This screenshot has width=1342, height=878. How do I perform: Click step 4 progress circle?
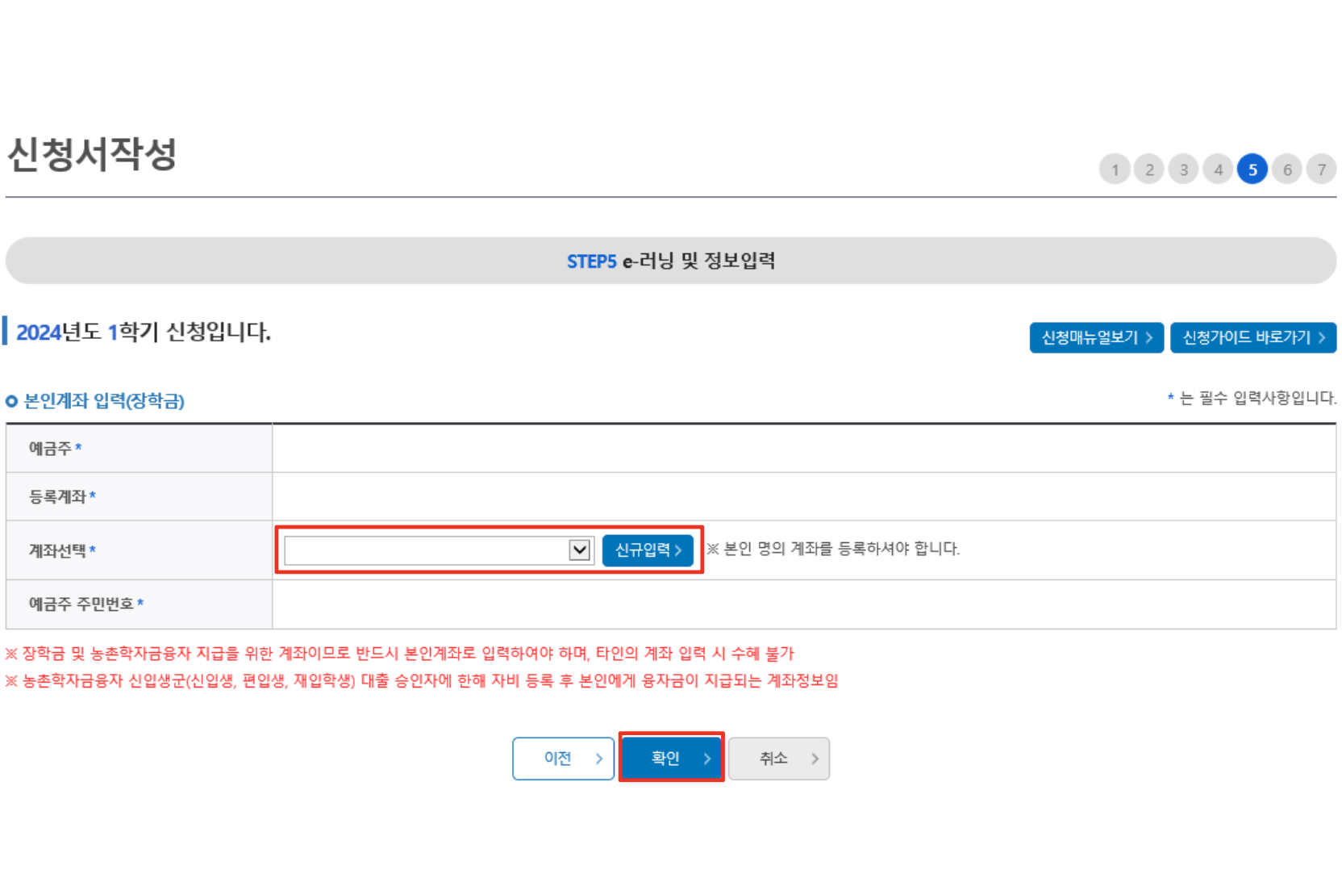(1219, 169)
